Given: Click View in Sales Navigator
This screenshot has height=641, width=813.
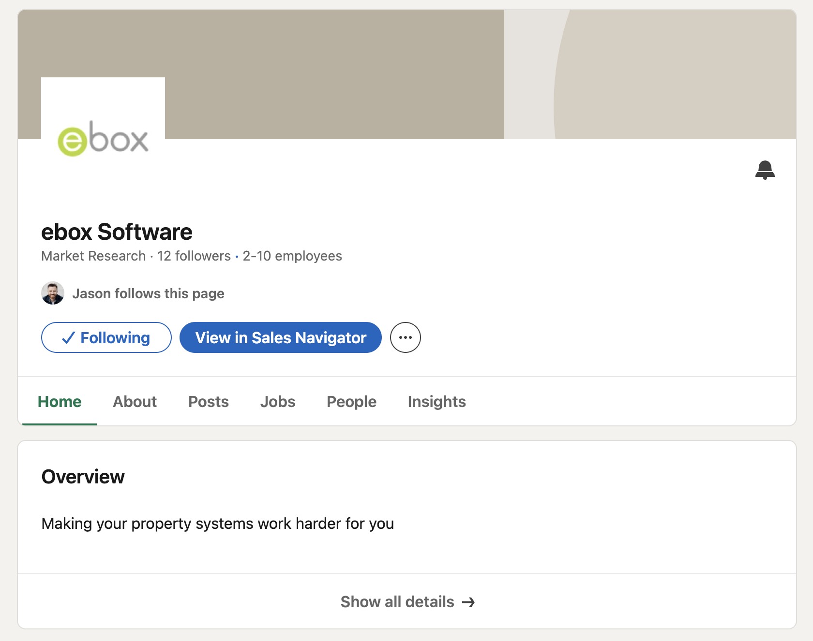Looking at the screenshot, I should (280, 337).
